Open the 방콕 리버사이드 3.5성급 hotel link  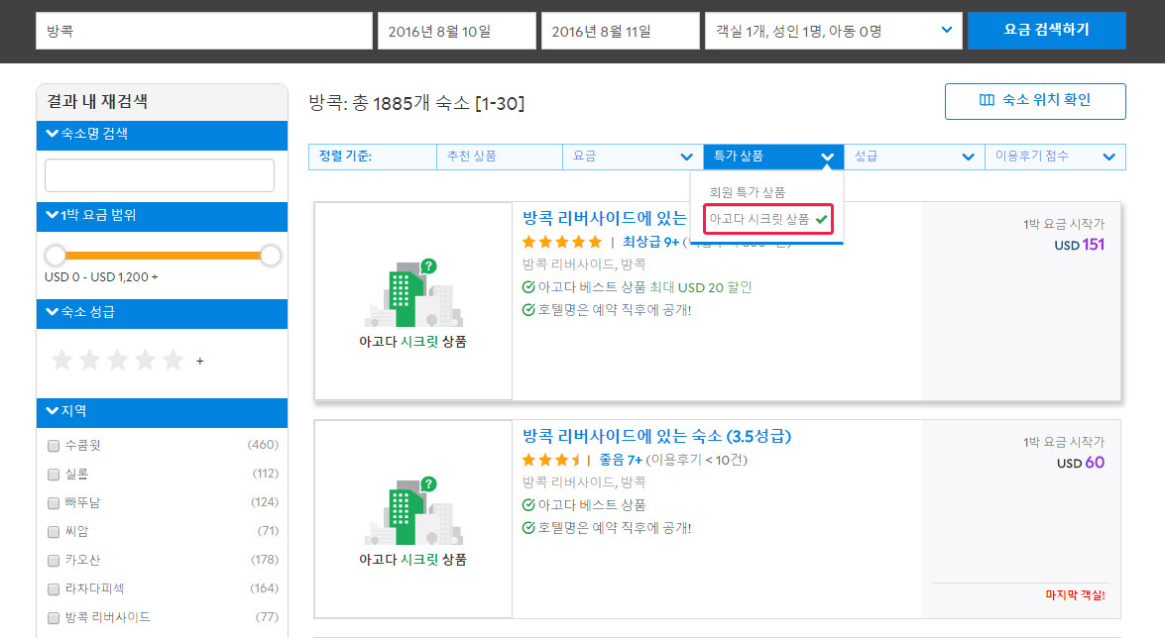pyautogui.click(x=656, y=436)
